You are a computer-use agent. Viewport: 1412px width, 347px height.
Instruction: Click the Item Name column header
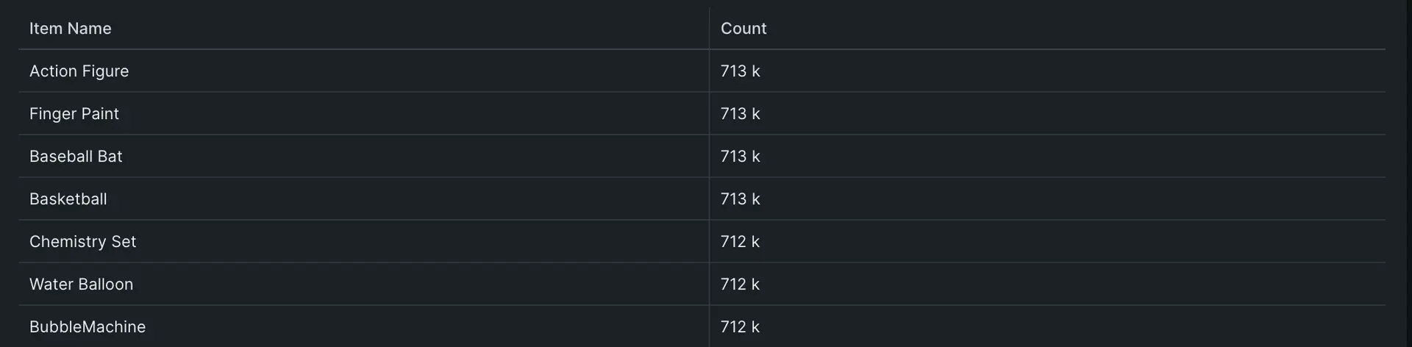coord(71,29)
